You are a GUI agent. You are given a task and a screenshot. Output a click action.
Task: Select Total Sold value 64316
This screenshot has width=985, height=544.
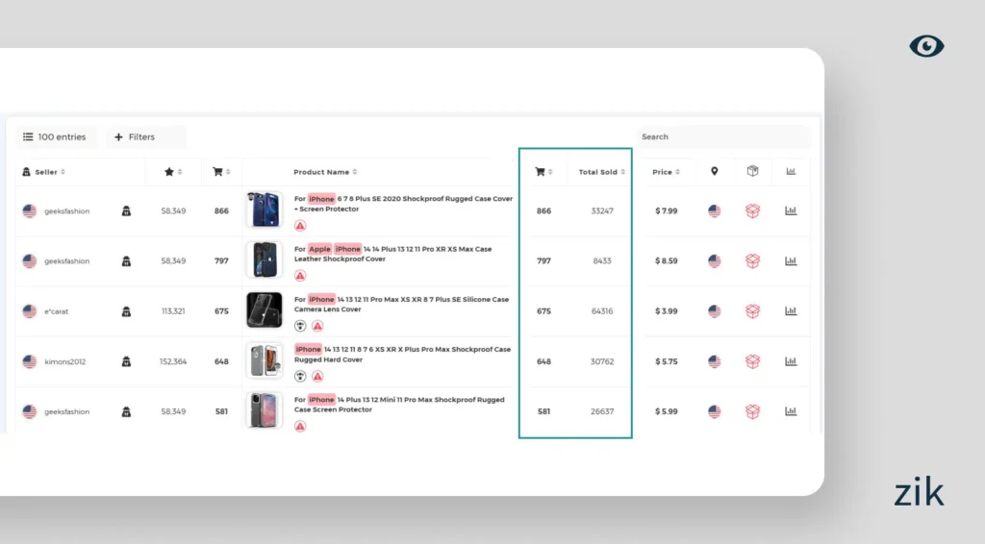click(x=602, y=311)
